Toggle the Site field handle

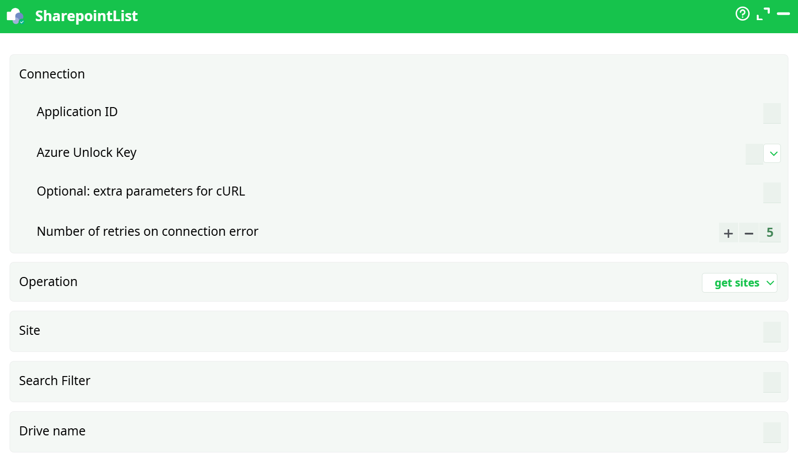tap(771, 332)
